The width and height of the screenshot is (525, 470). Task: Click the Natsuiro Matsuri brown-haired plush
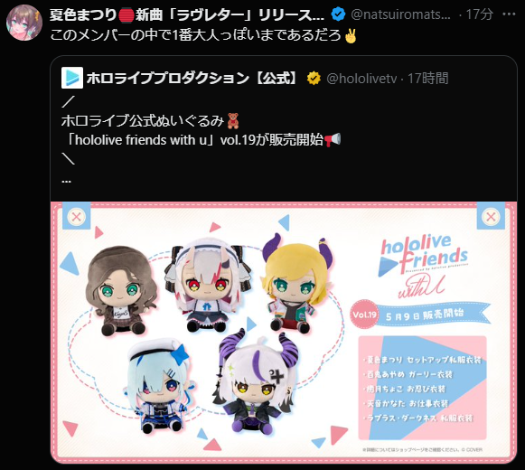[x=121, y=290]
